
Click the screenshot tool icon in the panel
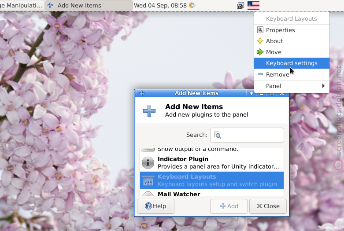[x=240, y=5]
